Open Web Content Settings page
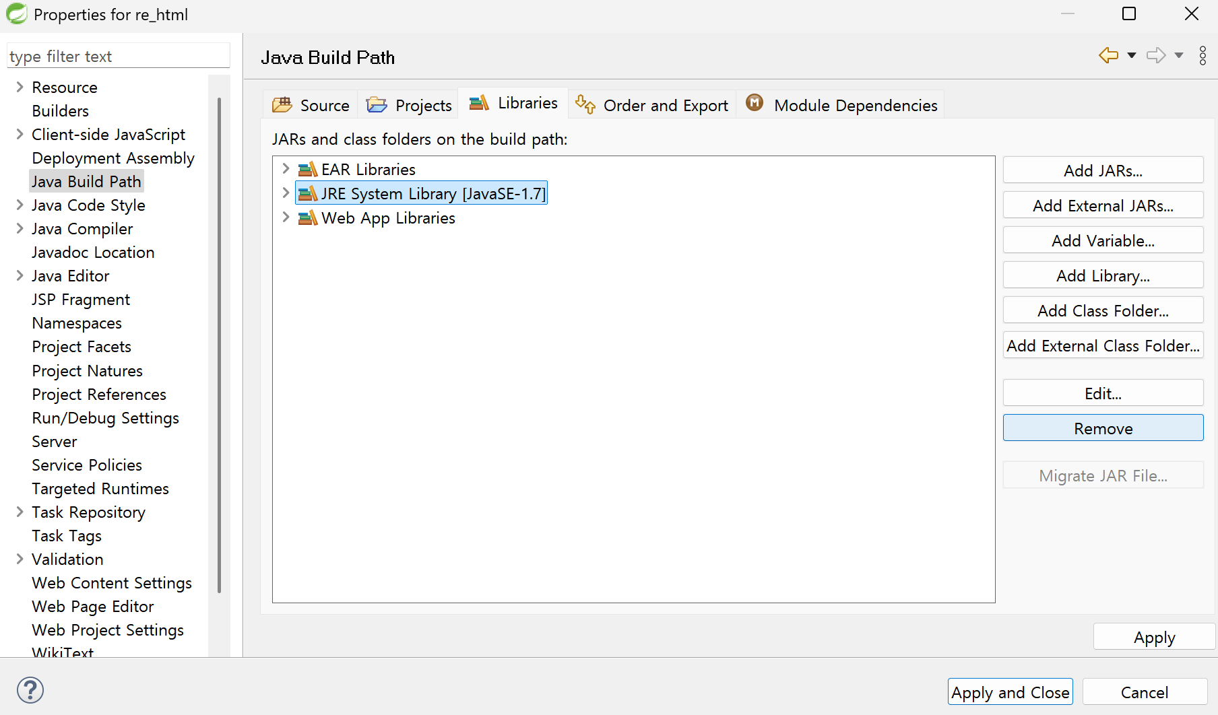This screenshot has width=1218, height=715. [x=112, y=582]
